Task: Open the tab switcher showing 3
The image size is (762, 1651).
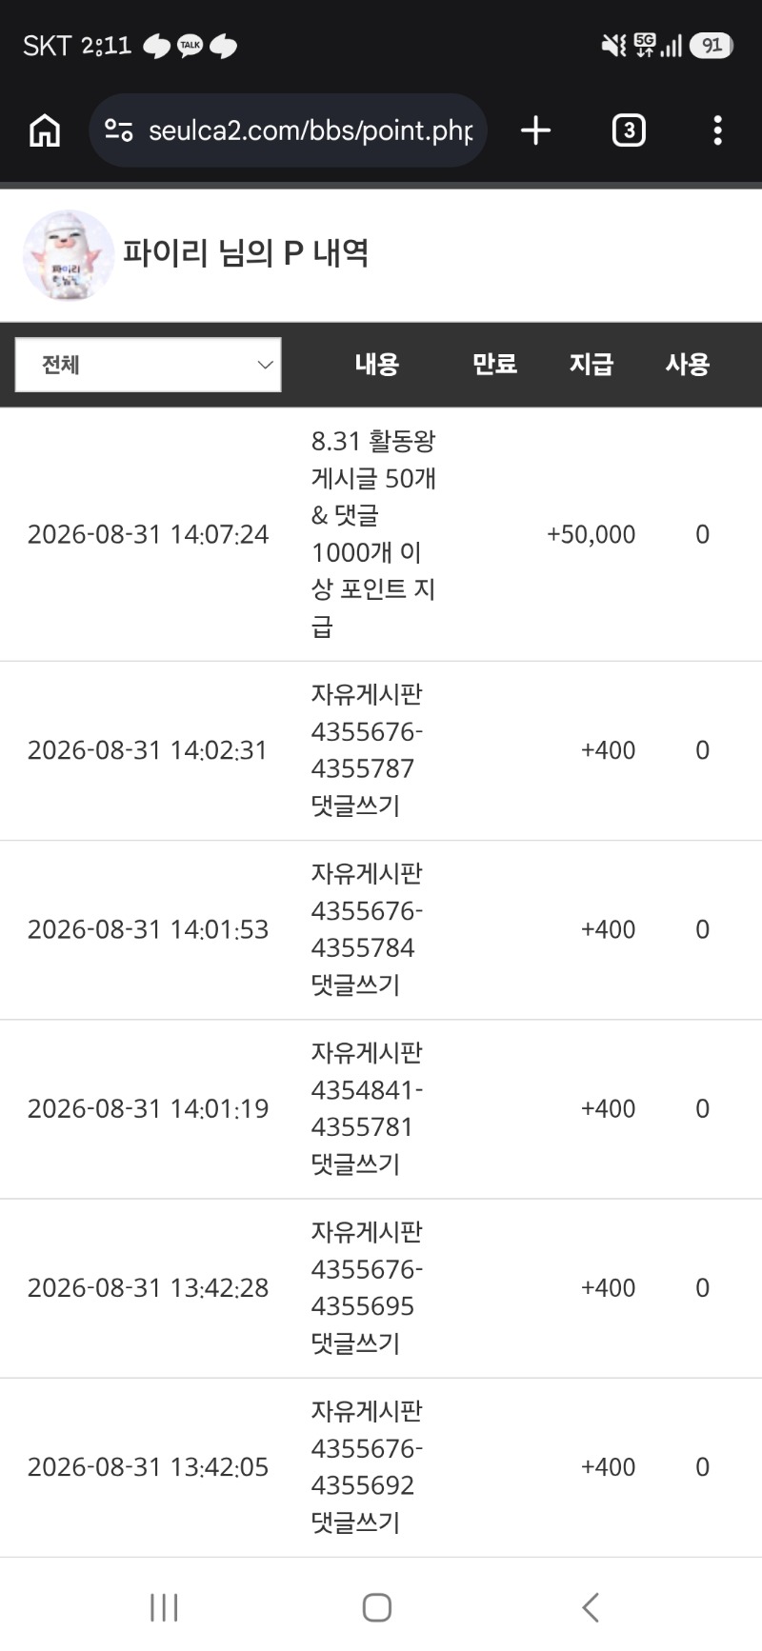Action: point(629,130)
